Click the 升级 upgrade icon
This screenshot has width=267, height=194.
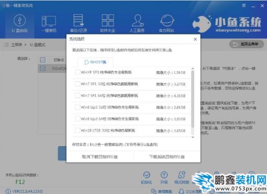(164, 178)
